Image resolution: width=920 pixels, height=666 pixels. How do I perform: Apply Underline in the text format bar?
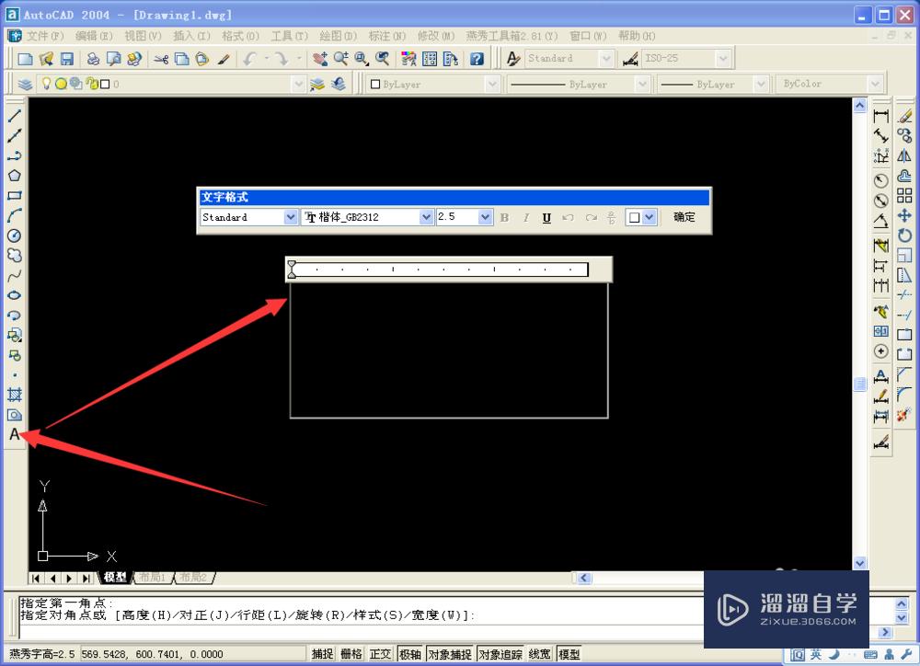[546, 217]
